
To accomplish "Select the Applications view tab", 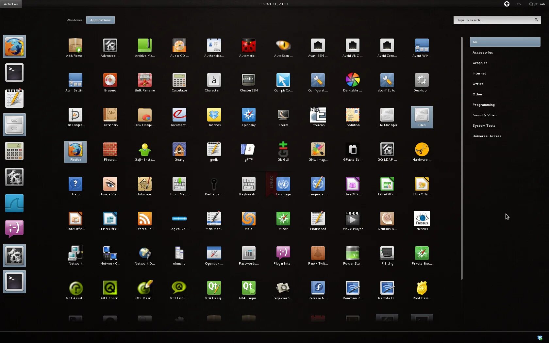I will (100, 20).
